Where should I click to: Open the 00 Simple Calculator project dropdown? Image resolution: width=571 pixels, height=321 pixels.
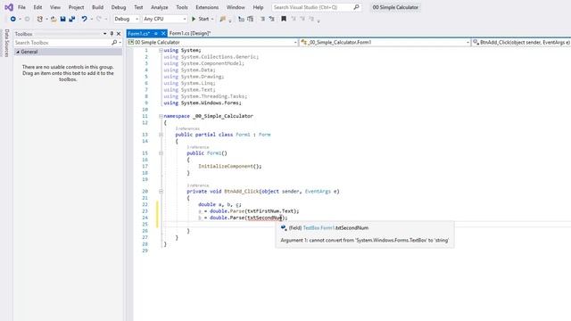pyautogui.click(x=212, y=43)
